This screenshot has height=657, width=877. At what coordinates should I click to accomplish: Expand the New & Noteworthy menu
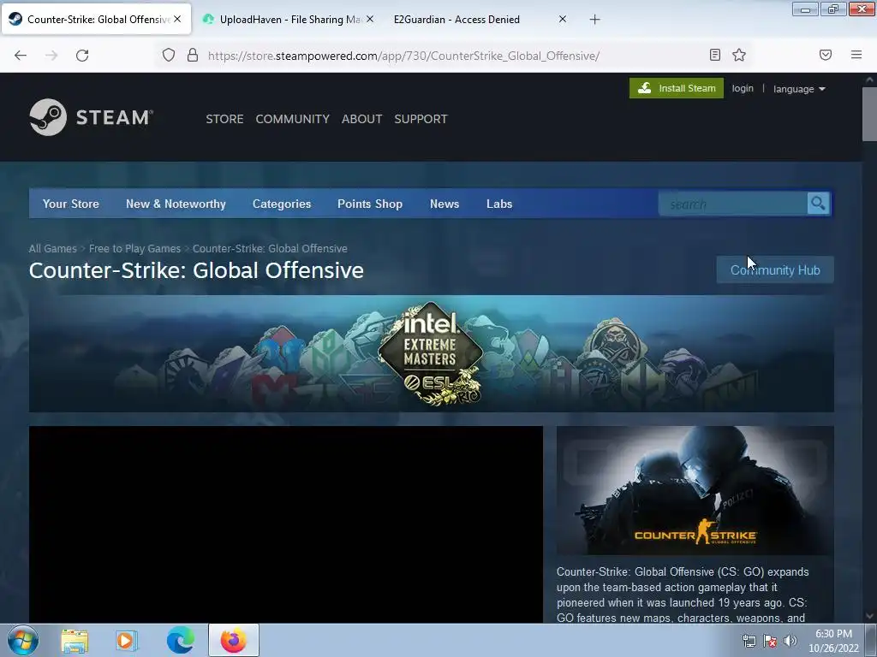point(176,204)
